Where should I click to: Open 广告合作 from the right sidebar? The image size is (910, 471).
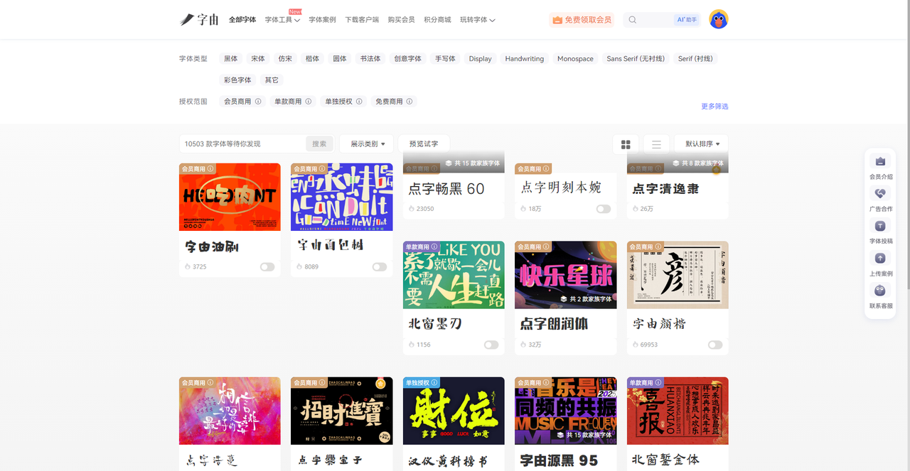tap(880, 194)
